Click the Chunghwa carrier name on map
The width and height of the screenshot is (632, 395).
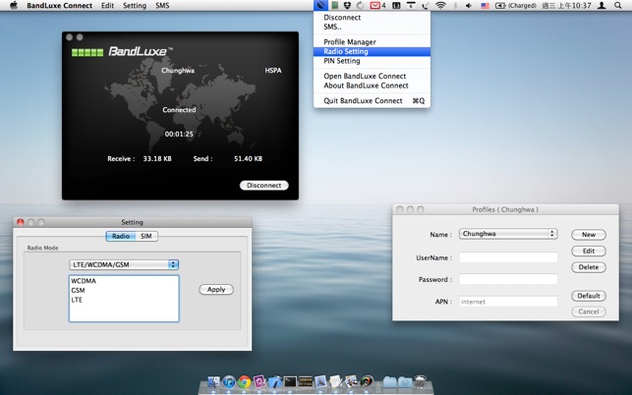coord(178,71)
